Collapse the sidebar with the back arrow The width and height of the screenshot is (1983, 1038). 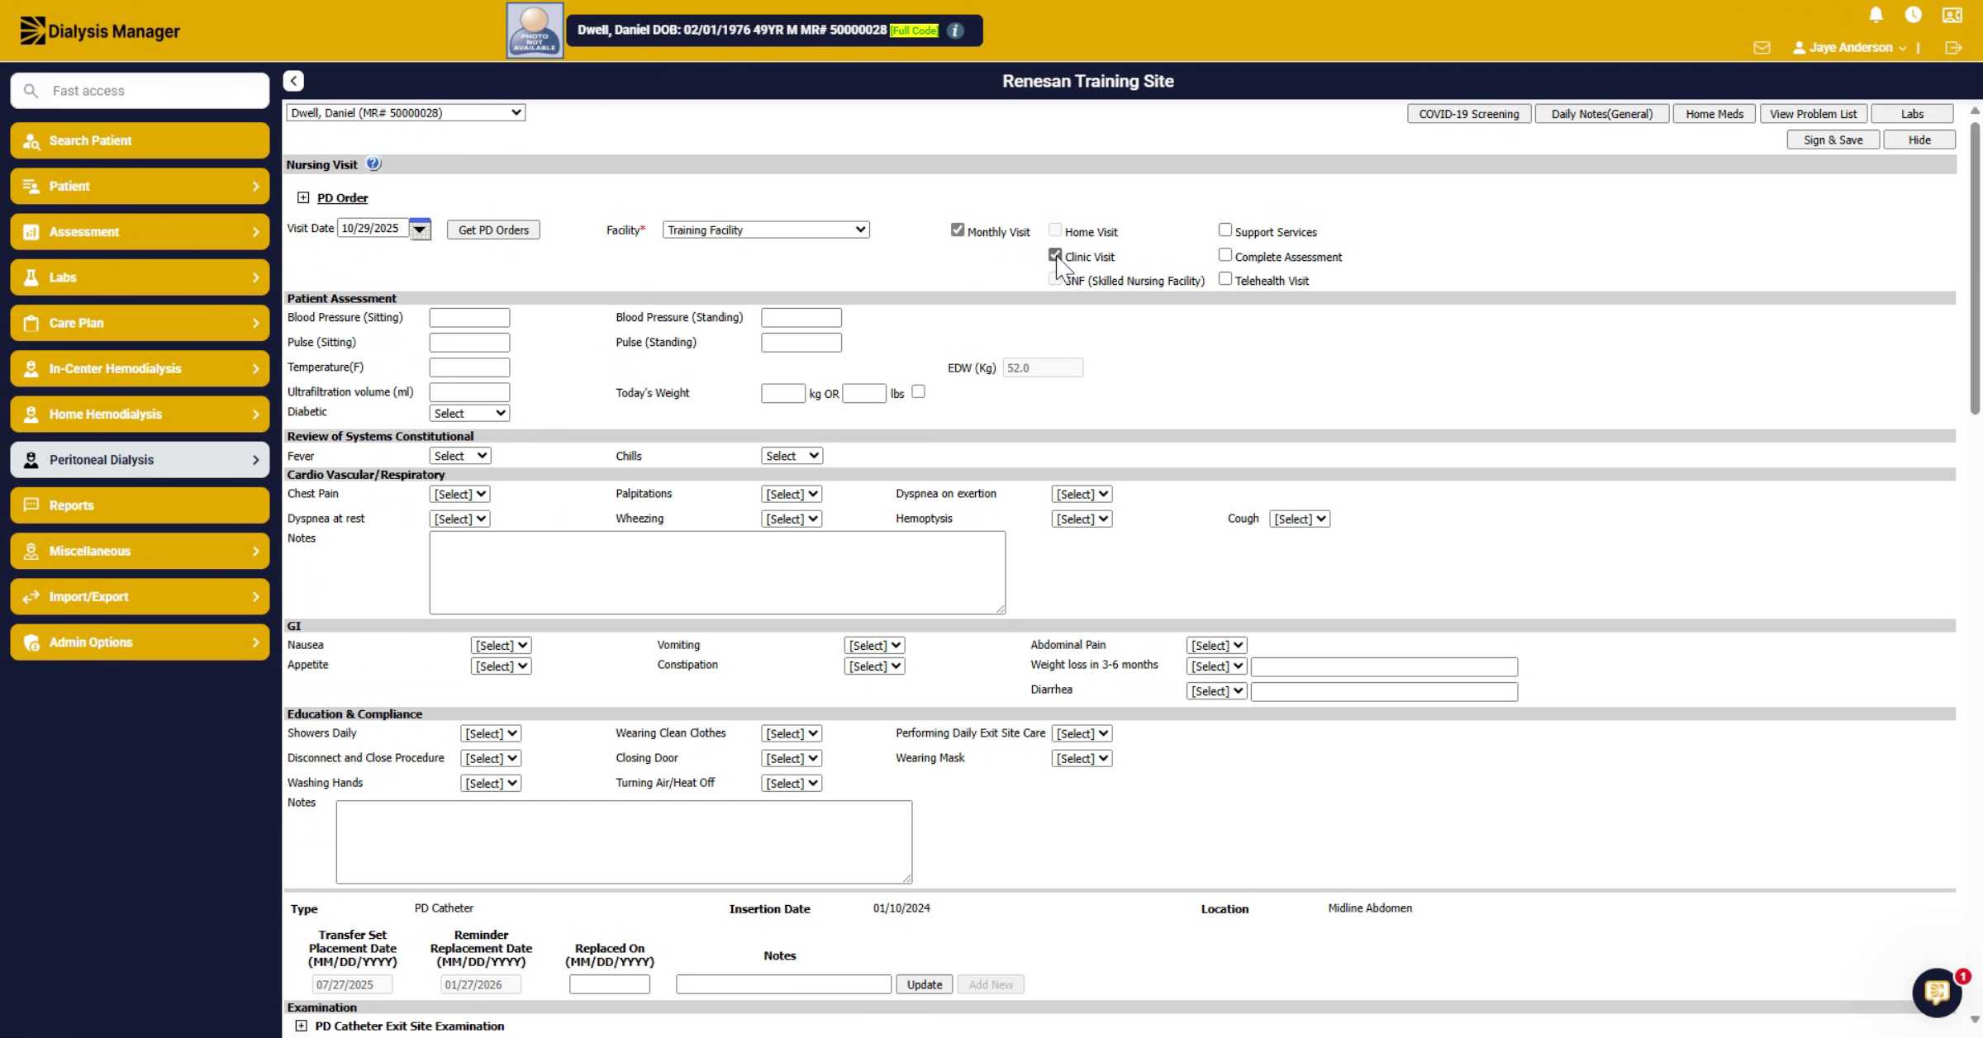[293, 81]
